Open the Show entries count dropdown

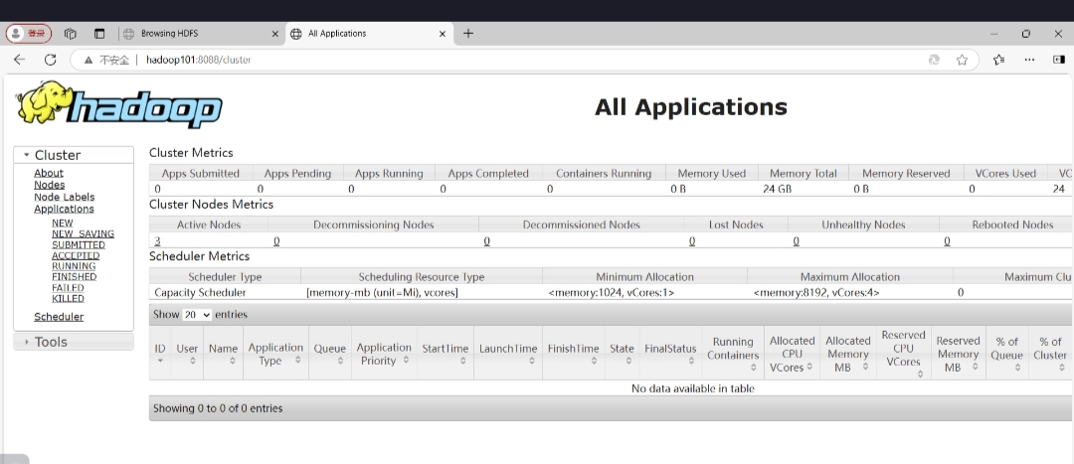click(x=197, y=315)
